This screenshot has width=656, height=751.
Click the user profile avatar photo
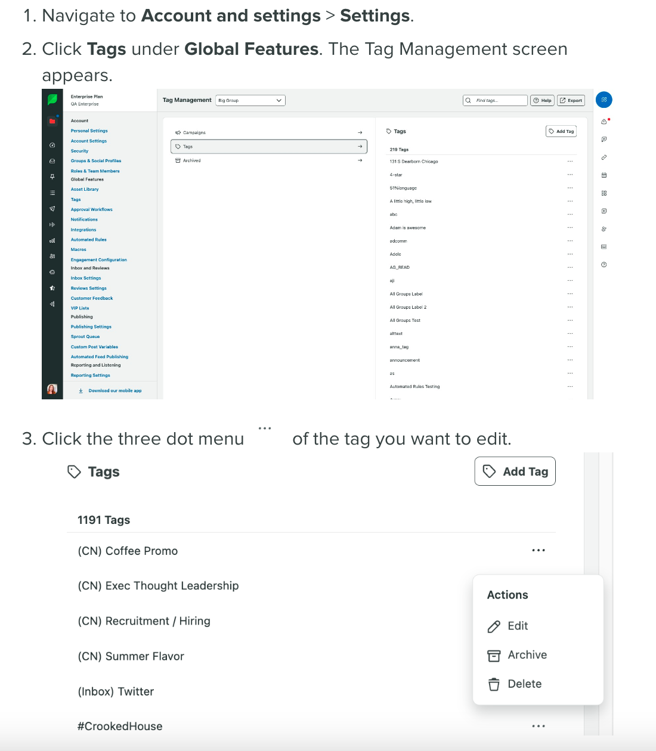tap(52, 389)
